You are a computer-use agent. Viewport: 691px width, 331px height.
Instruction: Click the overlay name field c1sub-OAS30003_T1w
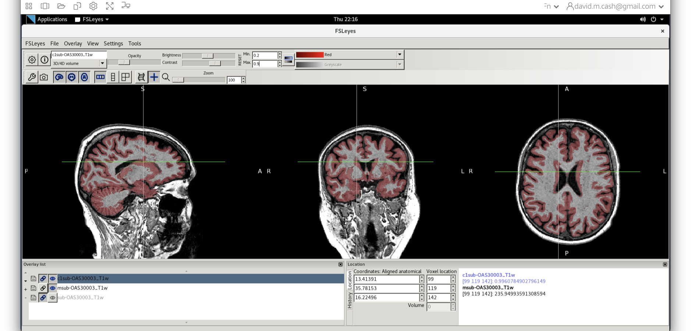pos(79,55)
